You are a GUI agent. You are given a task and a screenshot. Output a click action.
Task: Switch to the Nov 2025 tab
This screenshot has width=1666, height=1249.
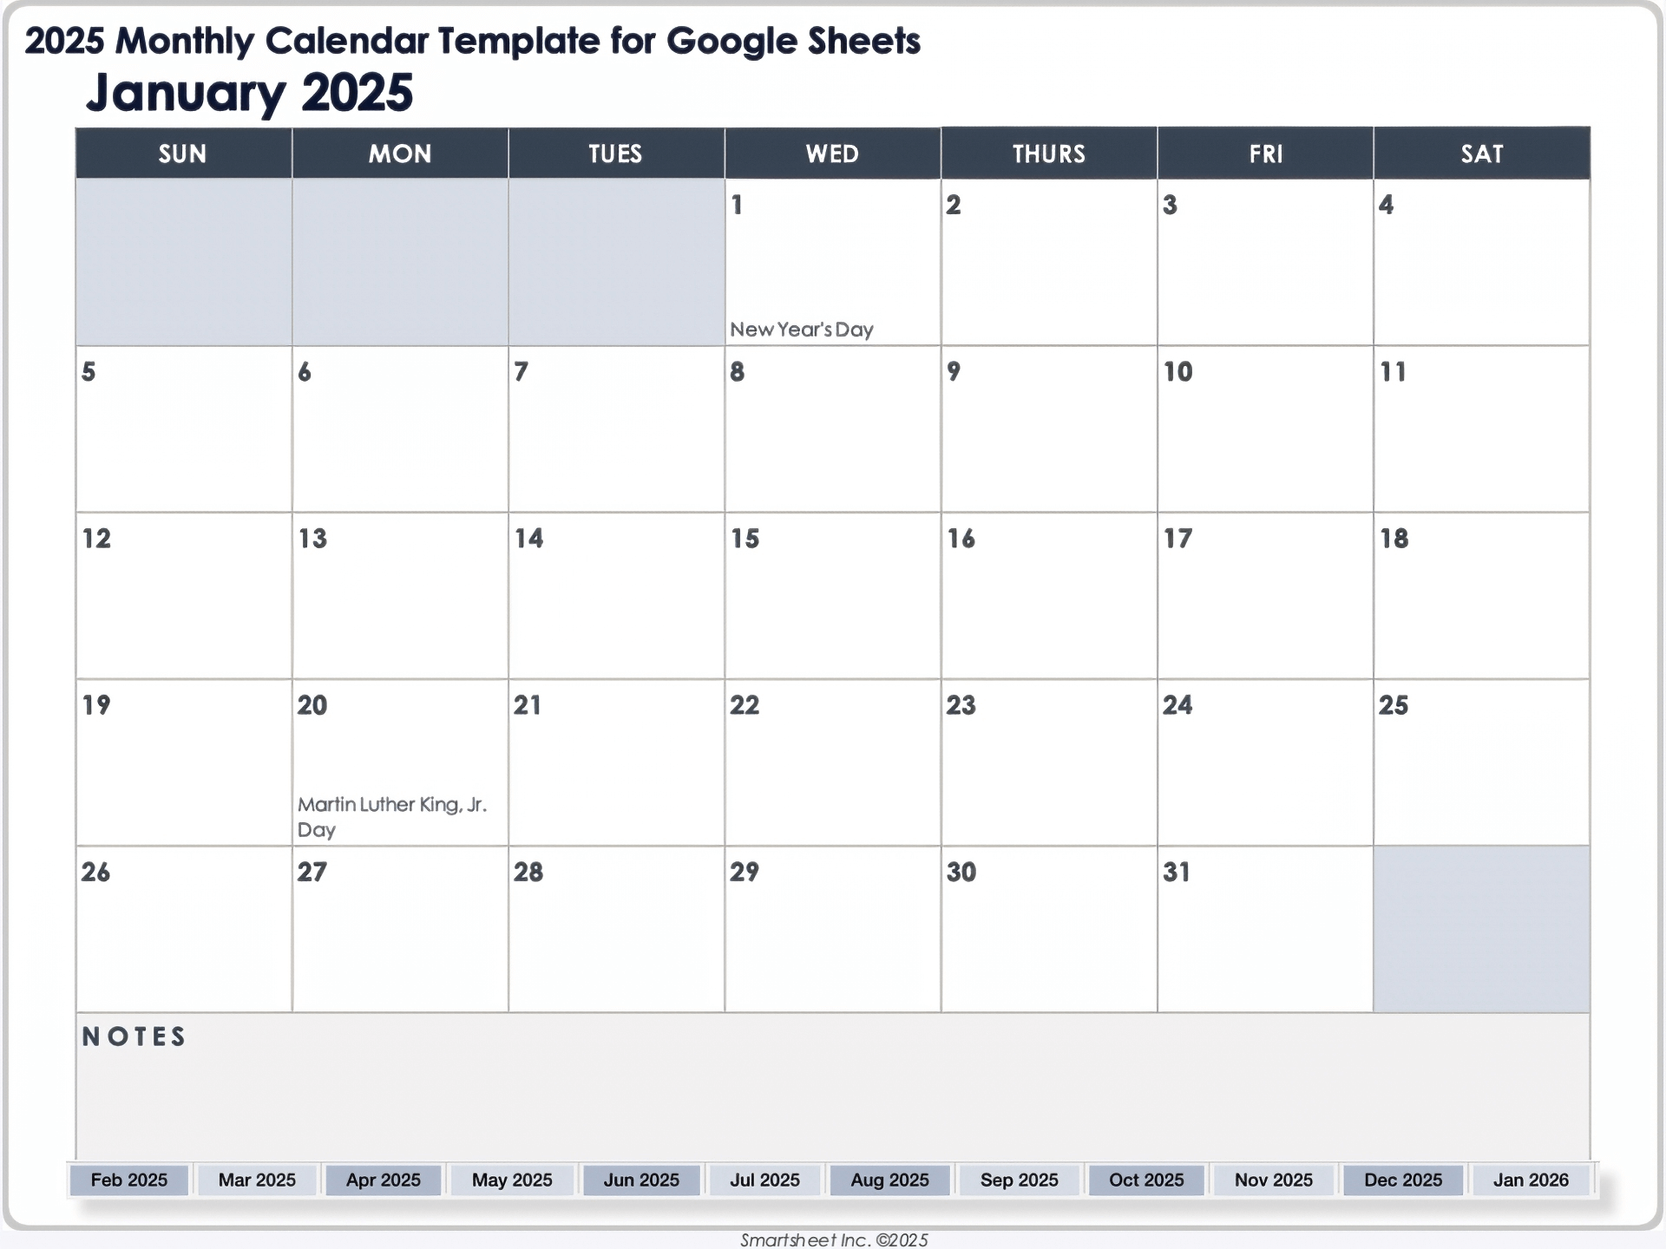pos(1273,1180)
